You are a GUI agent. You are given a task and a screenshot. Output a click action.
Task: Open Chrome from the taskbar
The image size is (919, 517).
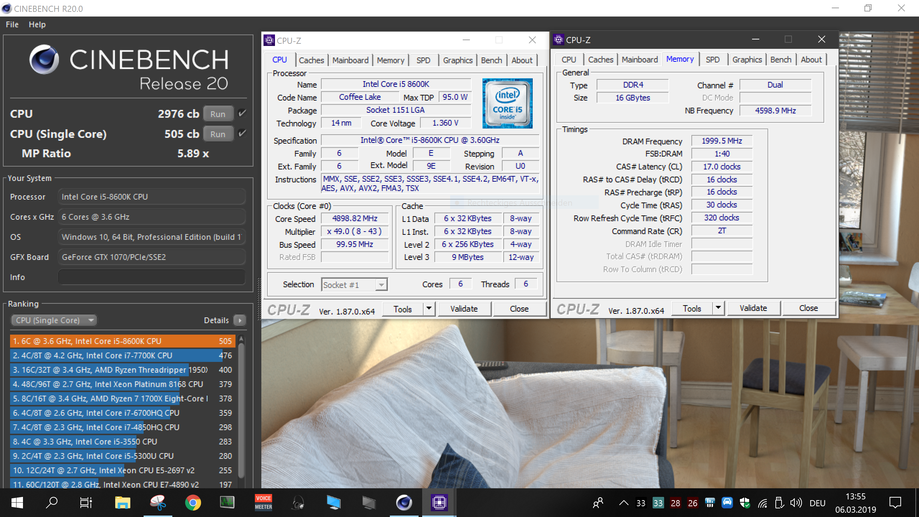(193, 503)
